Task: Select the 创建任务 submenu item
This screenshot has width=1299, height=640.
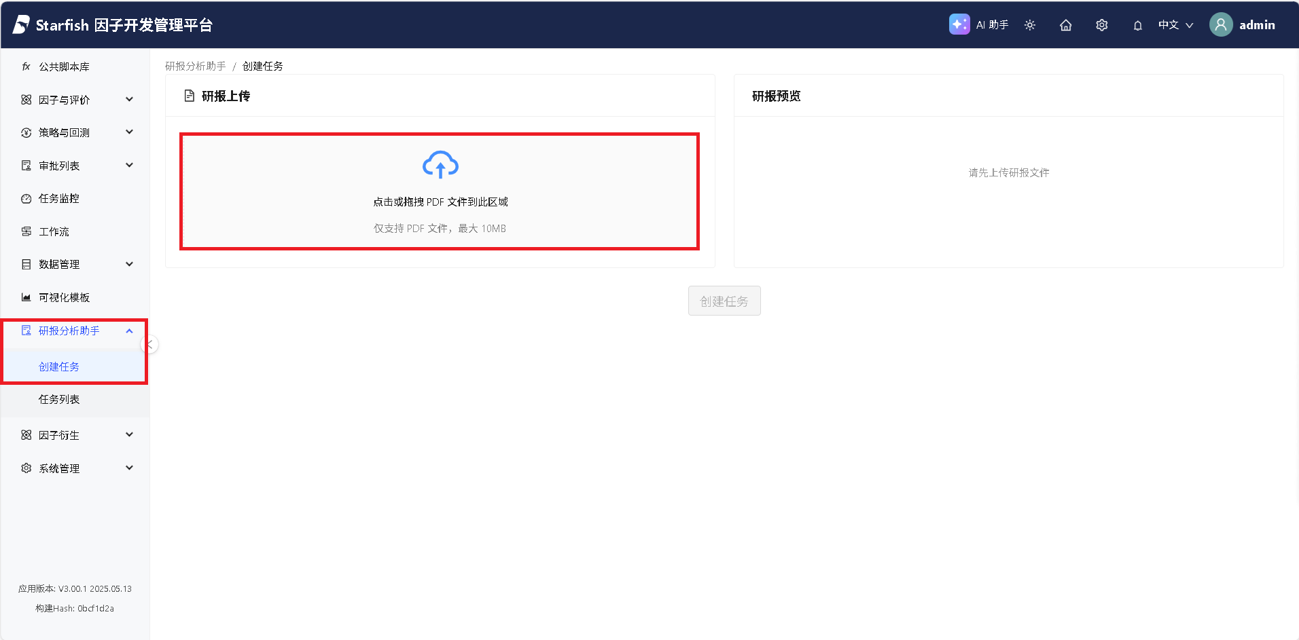Action: pos(75,366)
